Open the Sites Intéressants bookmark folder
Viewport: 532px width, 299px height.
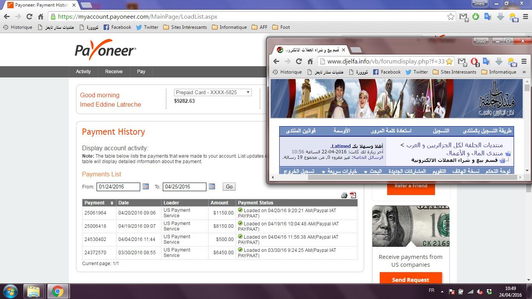pyautogui.click(x=185, y=27)
